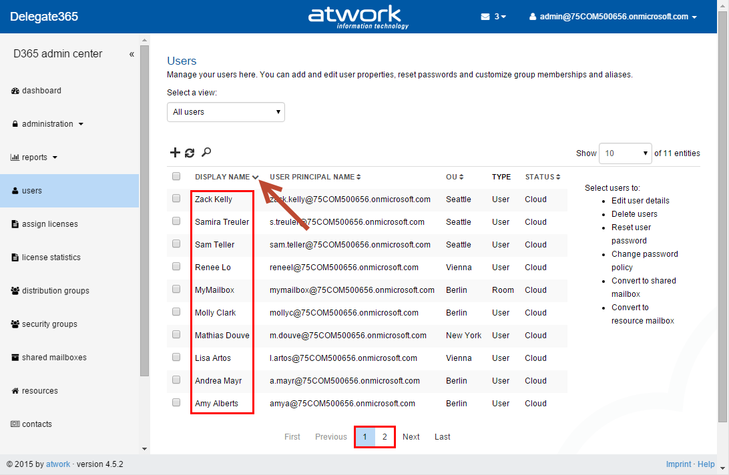
Task: Sort by User Principal Name column arrows
Action: pos(358,177)
